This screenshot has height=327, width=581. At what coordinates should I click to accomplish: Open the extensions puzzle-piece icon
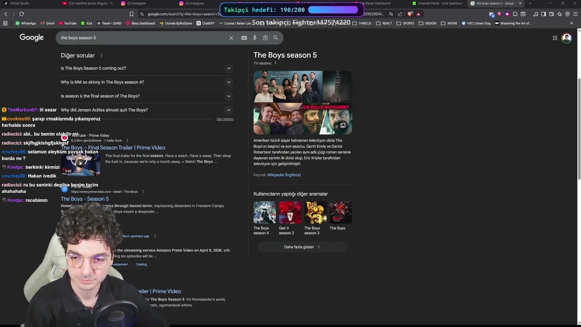pyautogui.click(x=515, y=14)
